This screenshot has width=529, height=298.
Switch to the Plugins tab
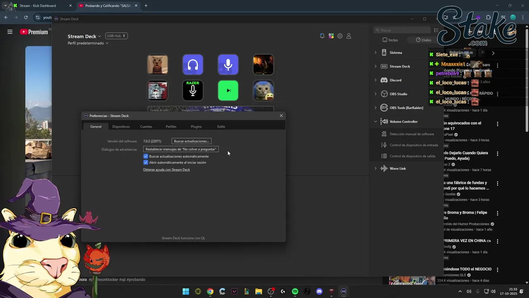(x=196, y=127)
